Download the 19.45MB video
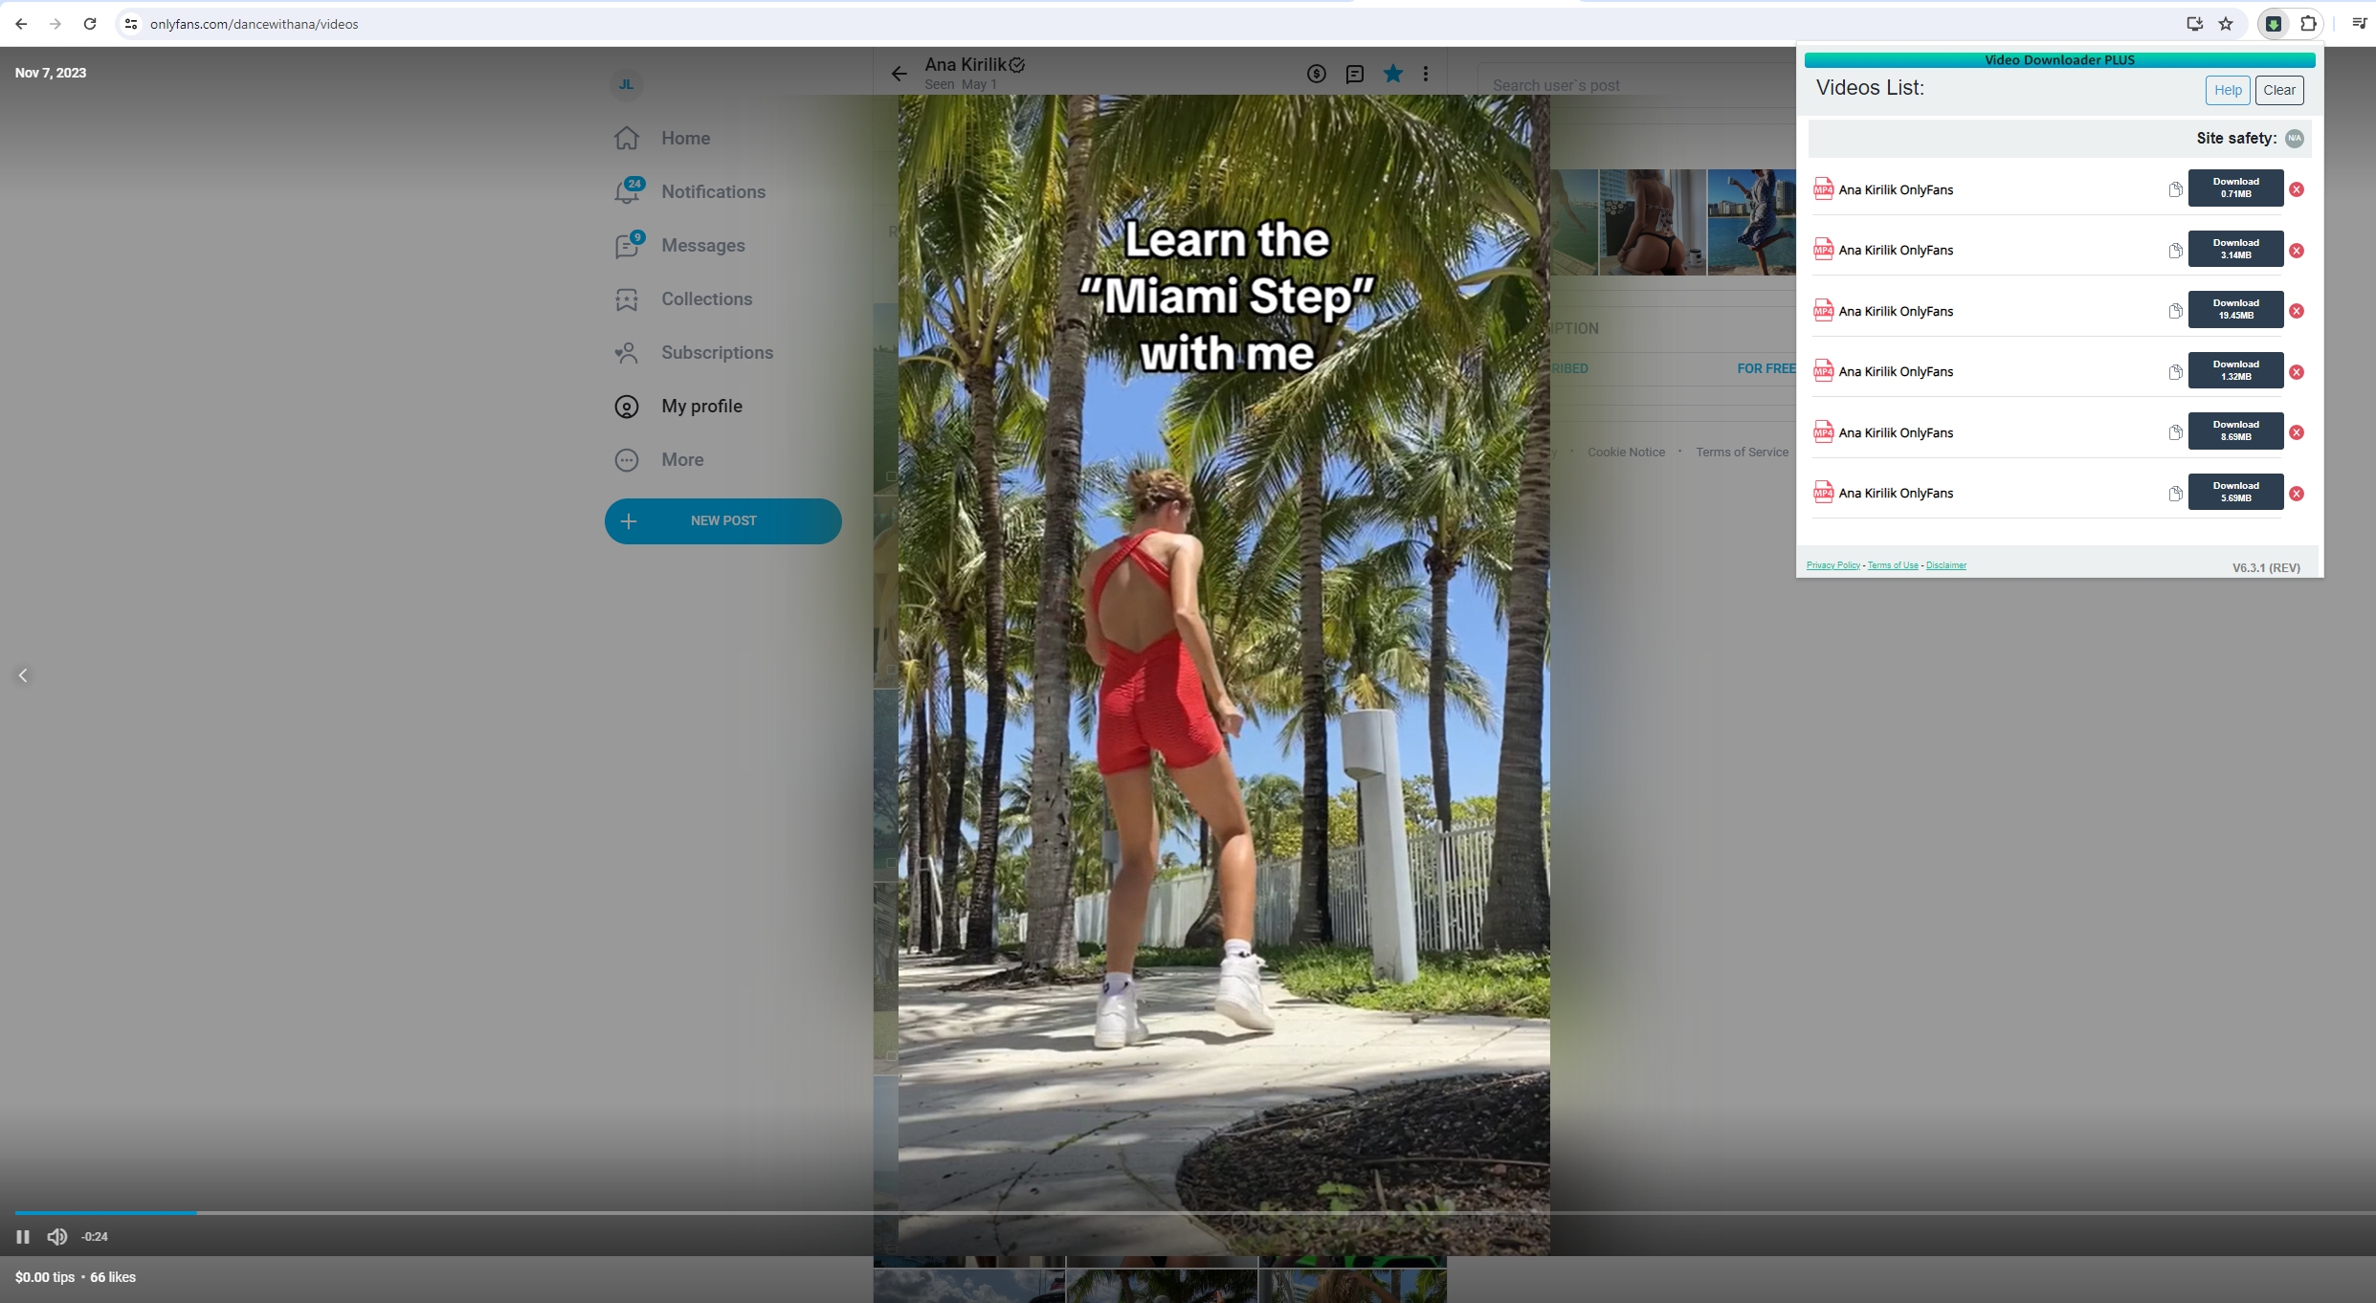This screenshot has width=2376, height=1303. click(x=2234, y=310)
